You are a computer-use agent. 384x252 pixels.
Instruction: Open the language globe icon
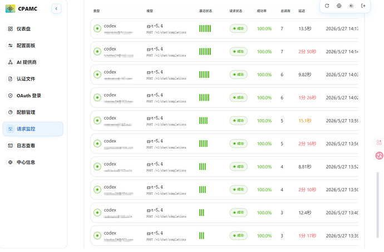coord(339,6)
